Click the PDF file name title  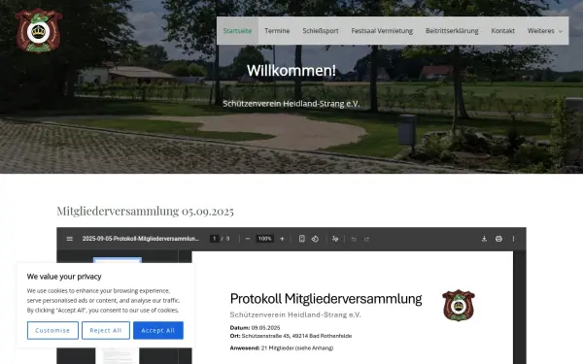click(x=141, y=239)
